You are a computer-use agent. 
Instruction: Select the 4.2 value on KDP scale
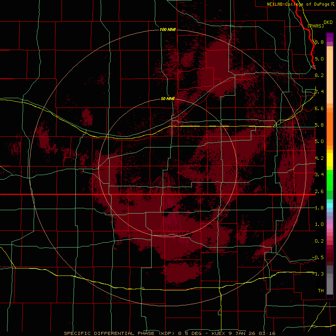point(319,158)
